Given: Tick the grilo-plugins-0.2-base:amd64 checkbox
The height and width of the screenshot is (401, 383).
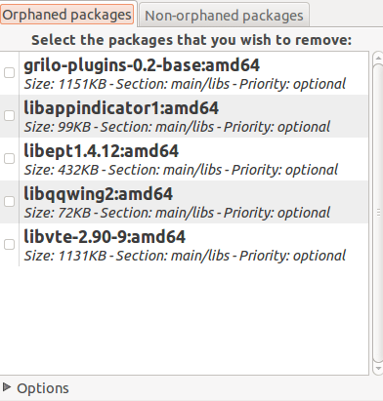Looking at the screenshot, I should pyautogui.click(x=9, y=72).
